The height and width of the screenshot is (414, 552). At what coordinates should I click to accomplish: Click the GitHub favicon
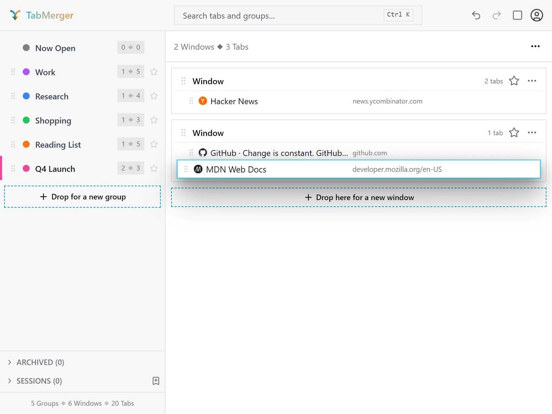coord(203,152)
